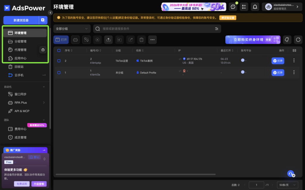Tick the checkbox for row 1 Default Profile
Screen dimensions: 305x190
click(x=59, y=72)
